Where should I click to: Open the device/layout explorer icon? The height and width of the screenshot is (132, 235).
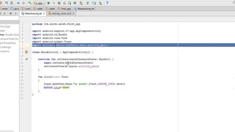click(94, 3)
